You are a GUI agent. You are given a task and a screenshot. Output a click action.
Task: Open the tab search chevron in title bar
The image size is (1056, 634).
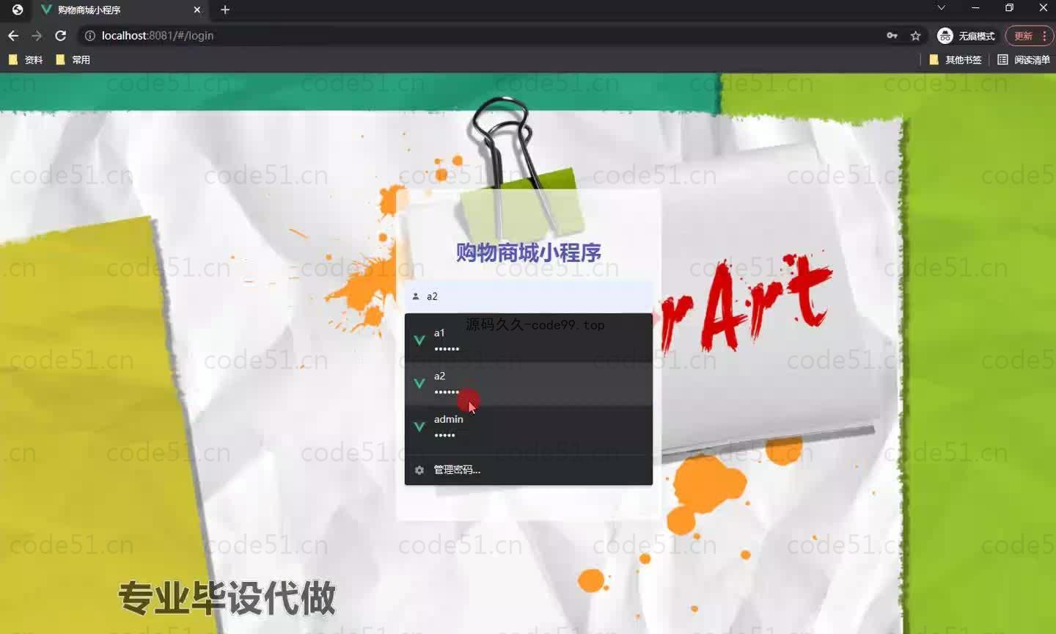click(941, 8)
